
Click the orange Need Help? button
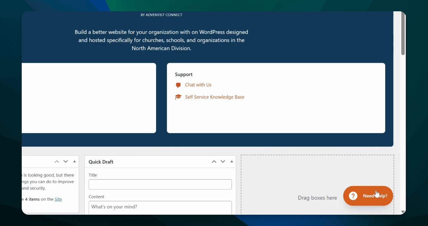click(x=368, y=196)
